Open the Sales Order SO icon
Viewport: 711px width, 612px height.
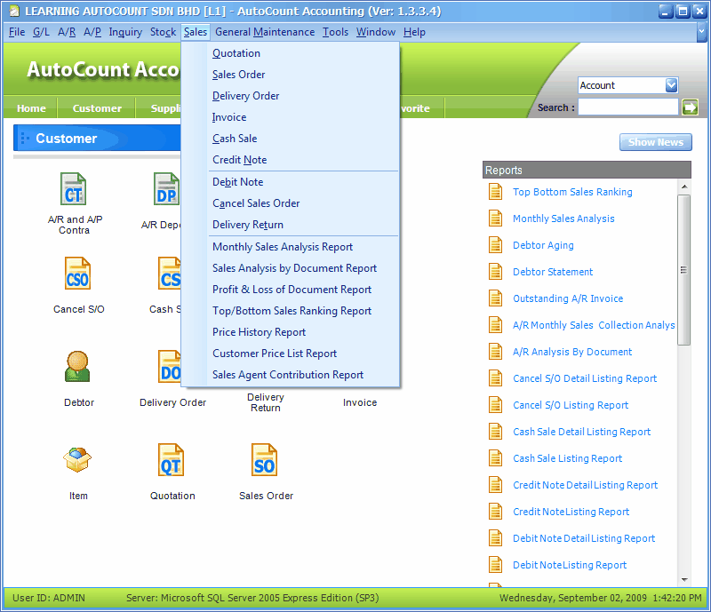pos(264,460)
